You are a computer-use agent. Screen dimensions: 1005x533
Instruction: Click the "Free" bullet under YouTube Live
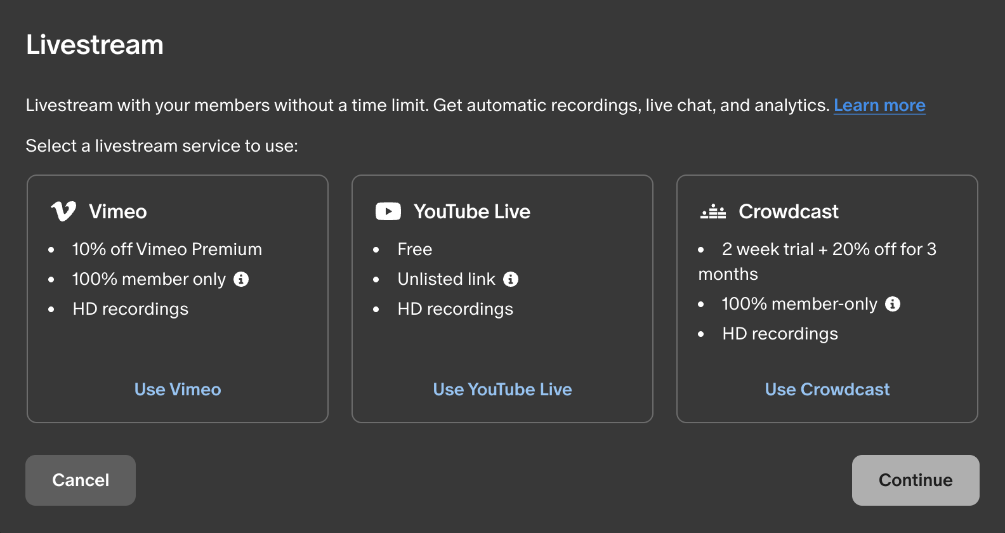415,249
